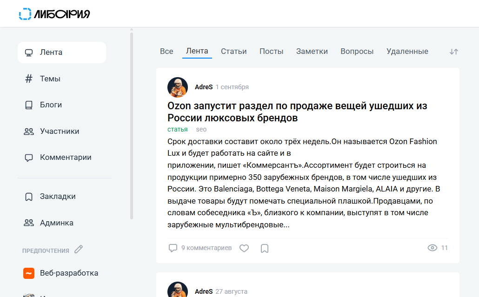The image size is (479, 297).
Task: Open the Блоги book icon
Action: [29, 105]
